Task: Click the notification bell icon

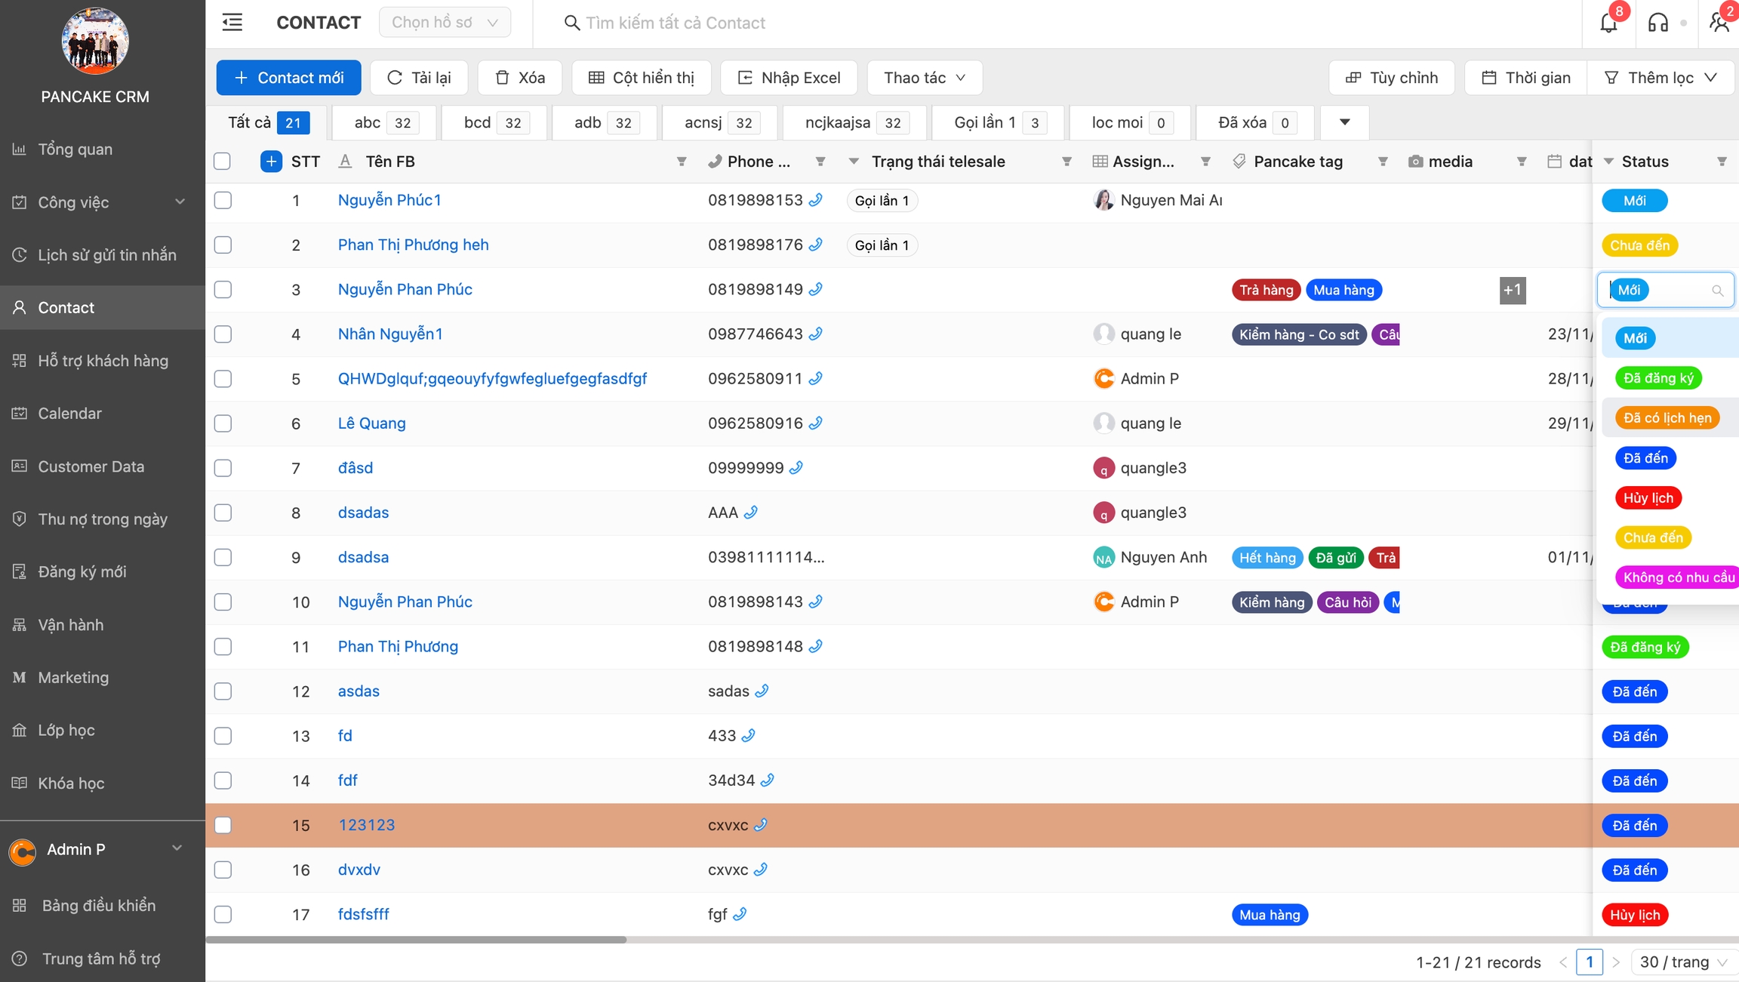Action: [x=1608, y=23]
